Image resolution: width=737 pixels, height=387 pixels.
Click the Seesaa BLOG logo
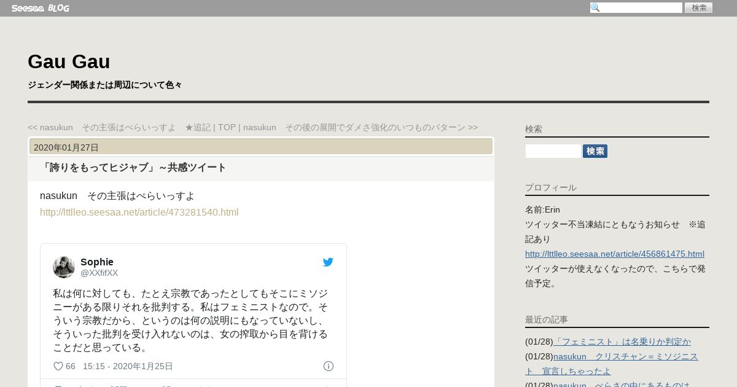pos(40,8)
